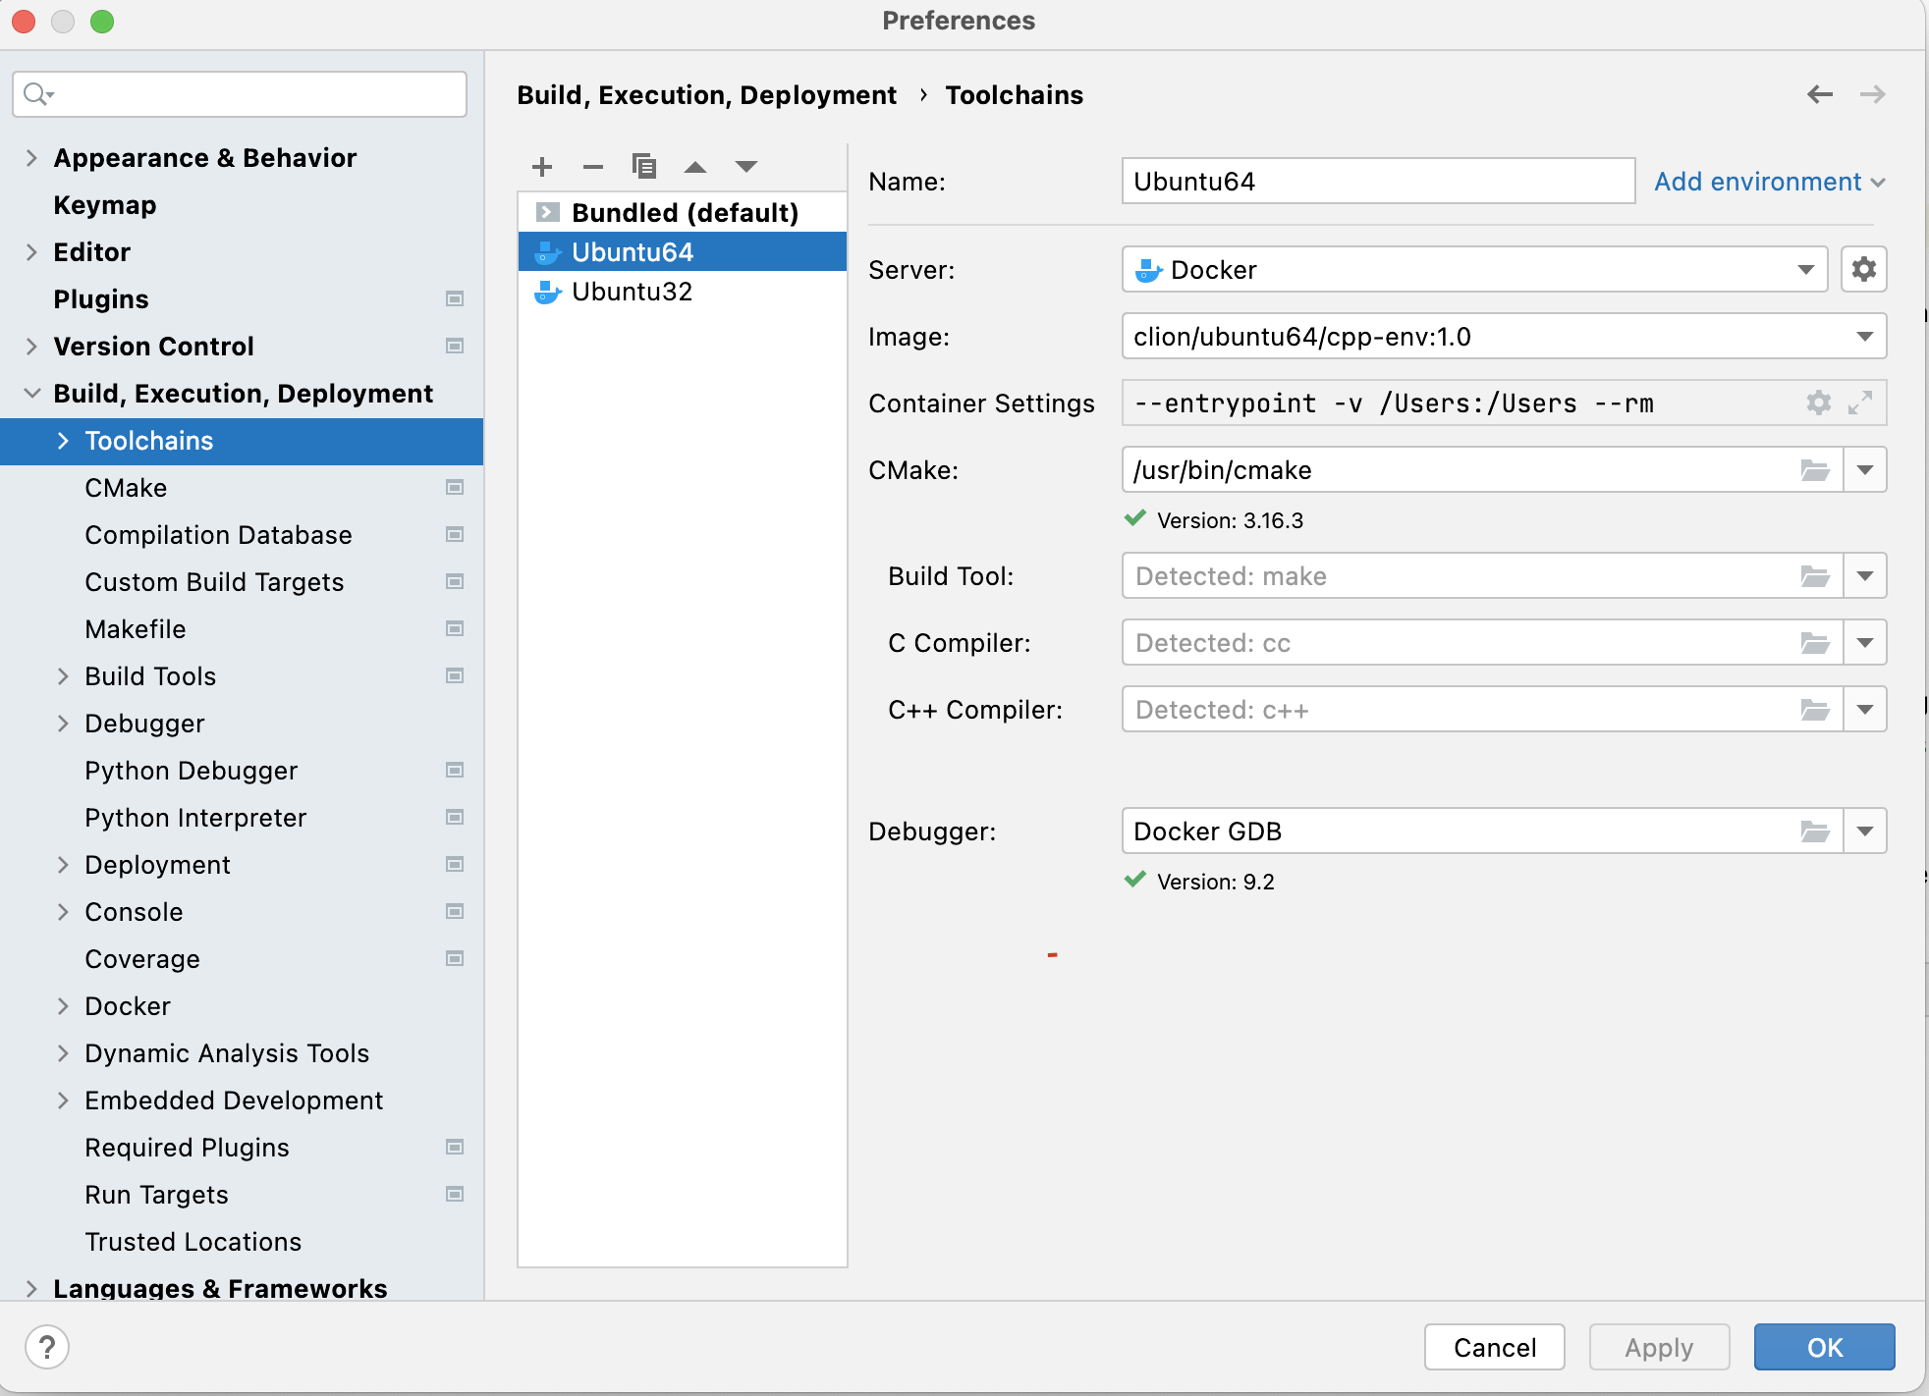Open the Debugger dropdown arrow
The width and height of the screenshot is (1929, 1396).
tap(1865, 831)
